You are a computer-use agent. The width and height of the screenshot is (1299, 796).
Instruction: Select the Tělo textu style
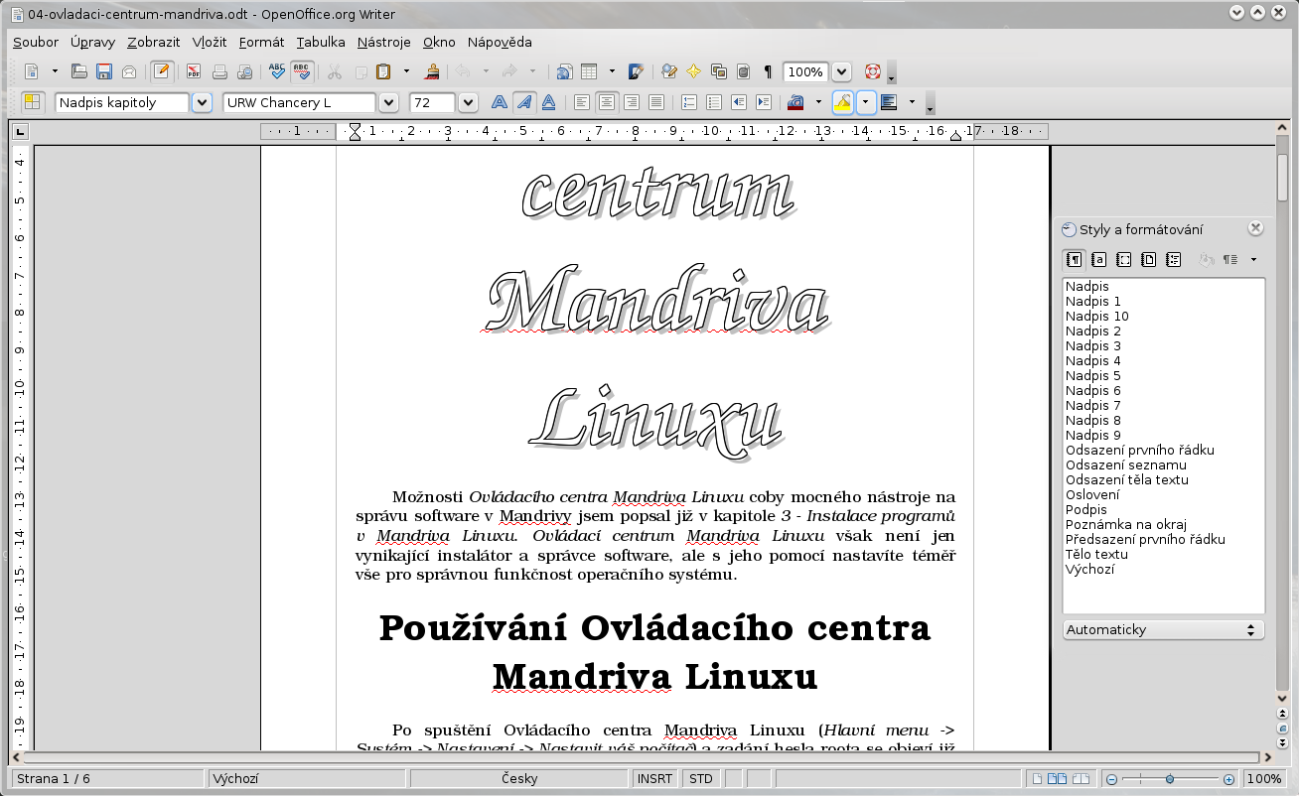[1096, 554]
